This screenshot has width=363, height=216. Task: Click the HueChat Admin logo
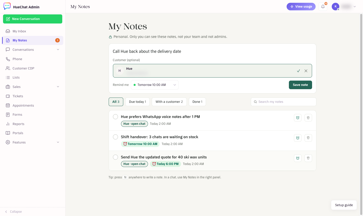click(7, 6)
